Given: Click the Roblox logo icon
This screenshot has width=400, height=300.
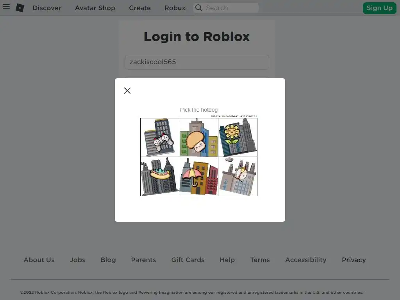Looking at the screenshot, I should tap(20, 8).
